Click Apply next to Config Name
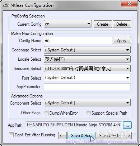Image resolution: width=140 pixels, height=146 pixels. click(x=122, y=41)
